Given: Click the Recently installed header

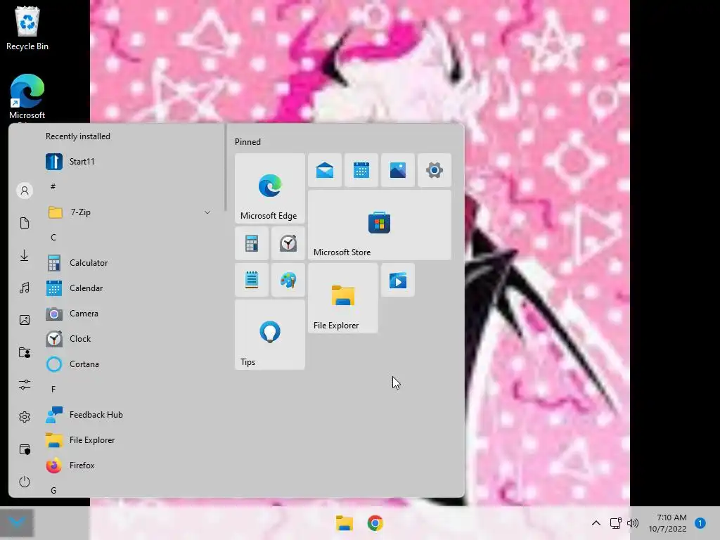Looking at the screenshot, I should [77, 136].
